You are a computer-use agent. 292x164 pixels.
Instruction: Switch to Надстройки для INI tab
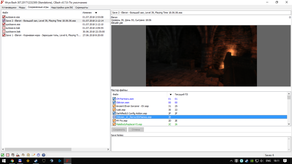point(62,8)
